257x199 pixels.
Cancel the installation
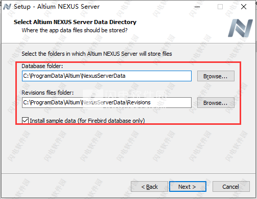pos(231,187)
